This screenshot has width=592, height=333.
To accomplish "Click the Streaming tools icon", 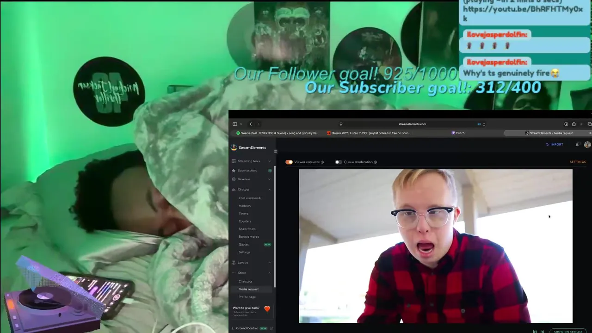I will [x=234, y=161].
